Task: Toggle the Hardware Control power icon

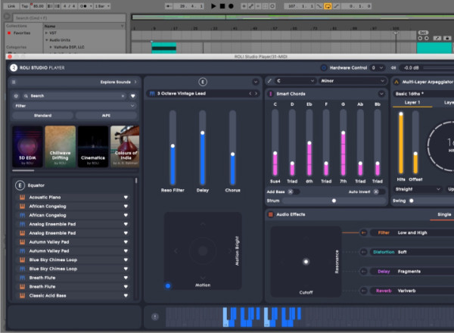Action: tap(324, 68)
